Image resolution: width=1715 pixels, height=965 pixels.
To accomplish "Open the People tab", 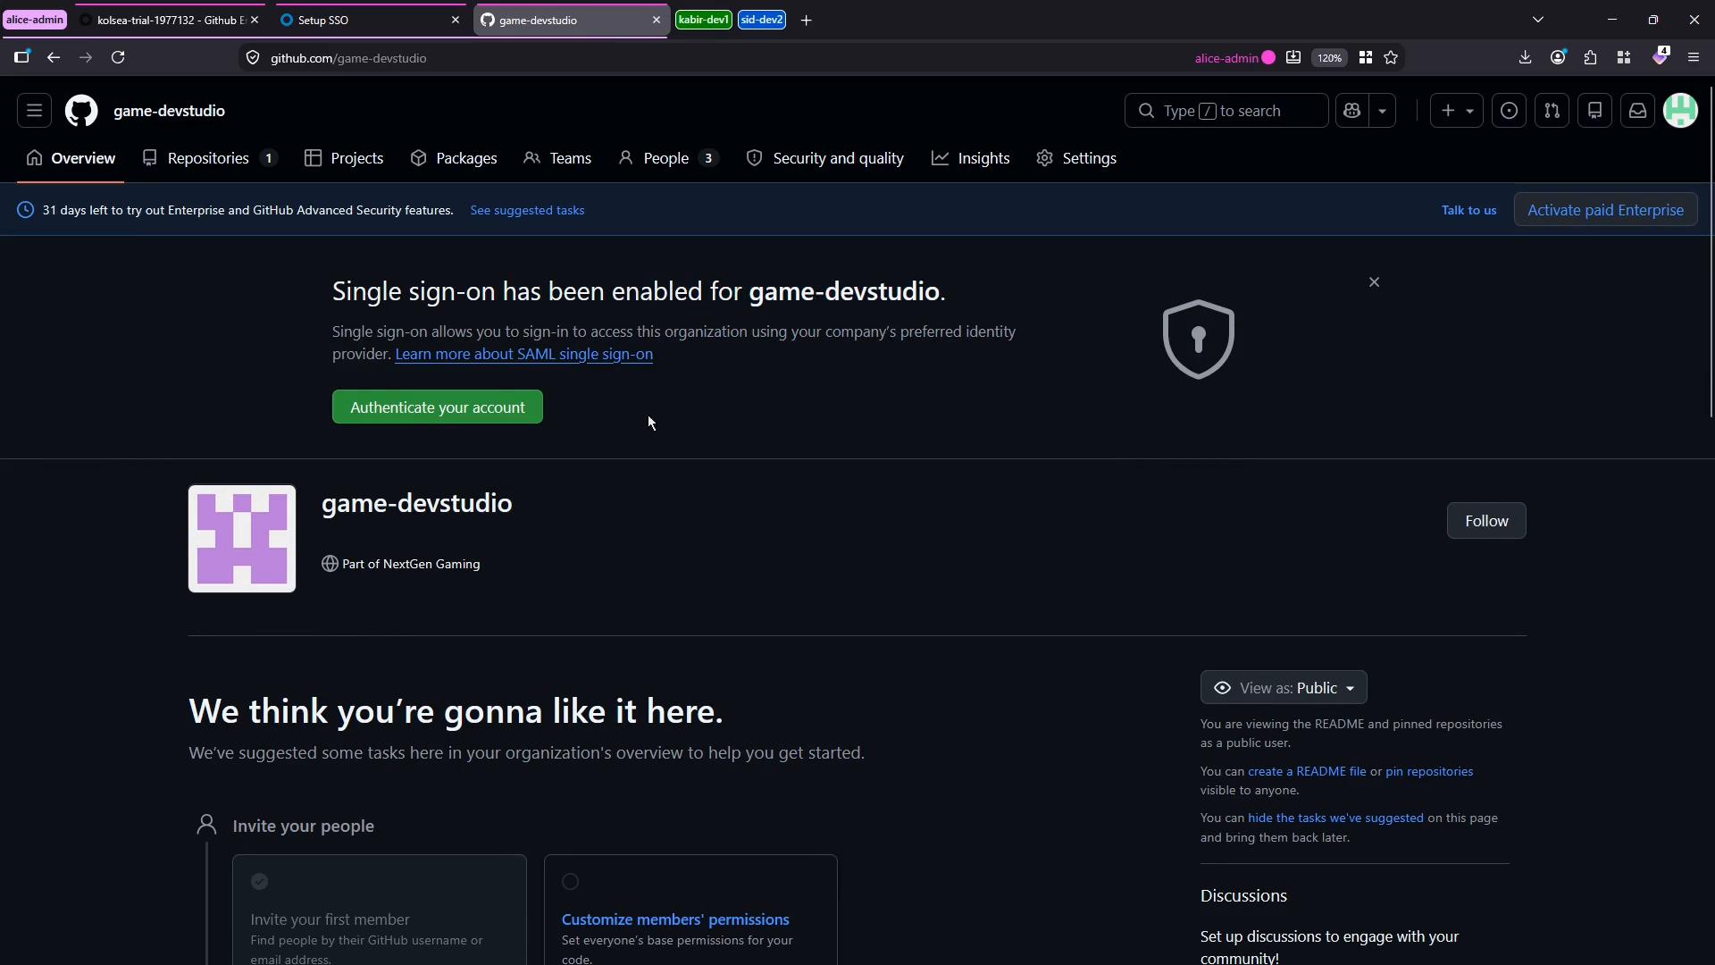I will click(x=668, y=158).
